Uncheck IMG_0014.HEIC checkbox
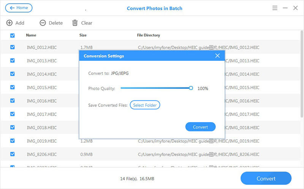 tap(13, 74)
